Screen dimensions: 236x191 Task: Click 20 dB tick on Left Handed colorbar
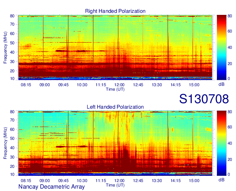[230, 160]
